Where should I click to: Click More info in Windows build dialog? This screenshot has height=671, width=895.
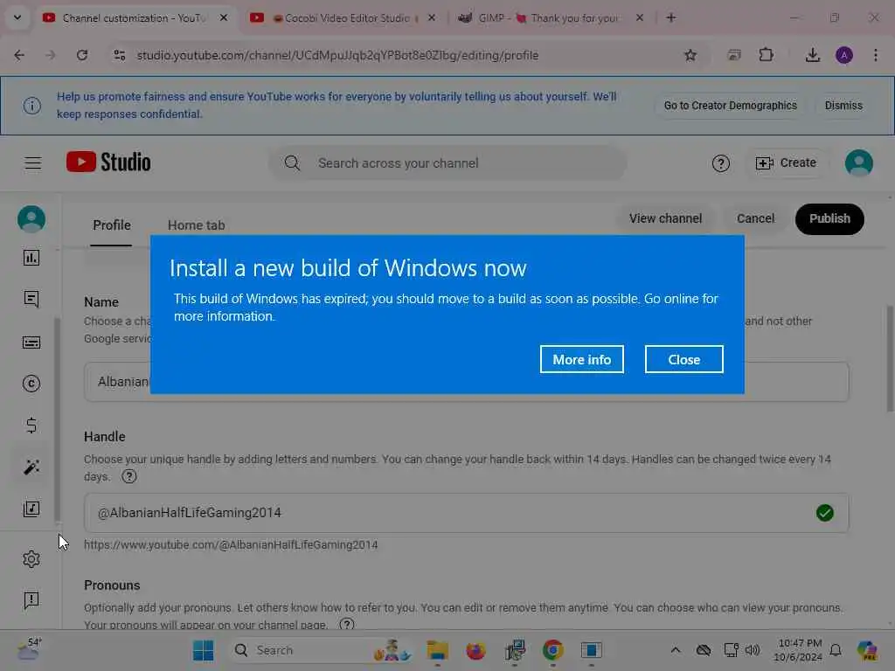click(x=581, y=359)
